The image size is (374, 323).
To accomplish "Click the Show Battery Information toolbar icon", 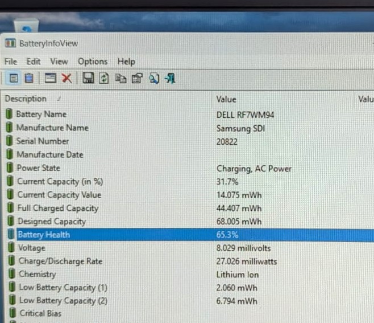I will click(14, 78).
